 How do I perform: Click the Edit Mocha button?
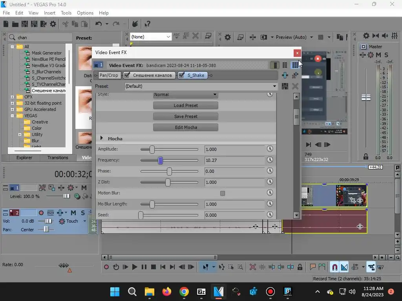click(x=186, y=127)
